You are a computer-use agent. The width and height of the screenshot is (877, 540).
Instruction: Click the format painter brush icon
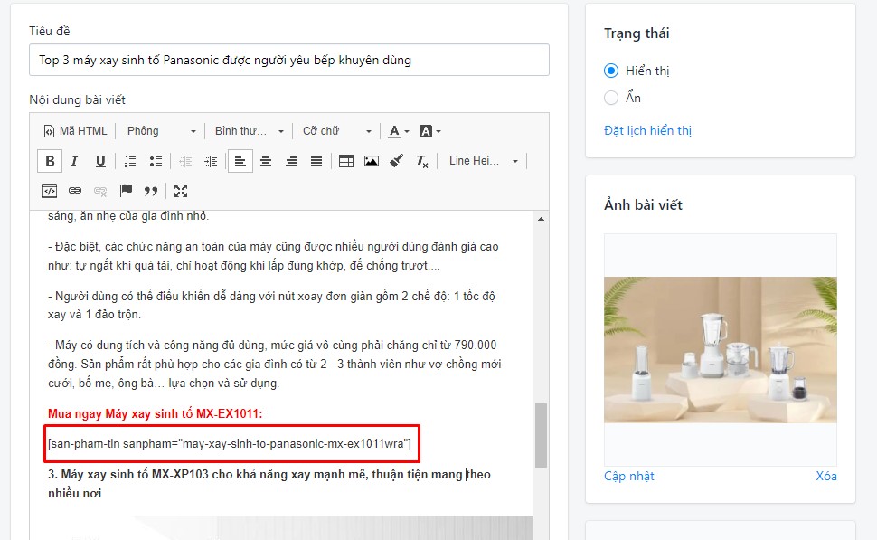click(397, 161)
